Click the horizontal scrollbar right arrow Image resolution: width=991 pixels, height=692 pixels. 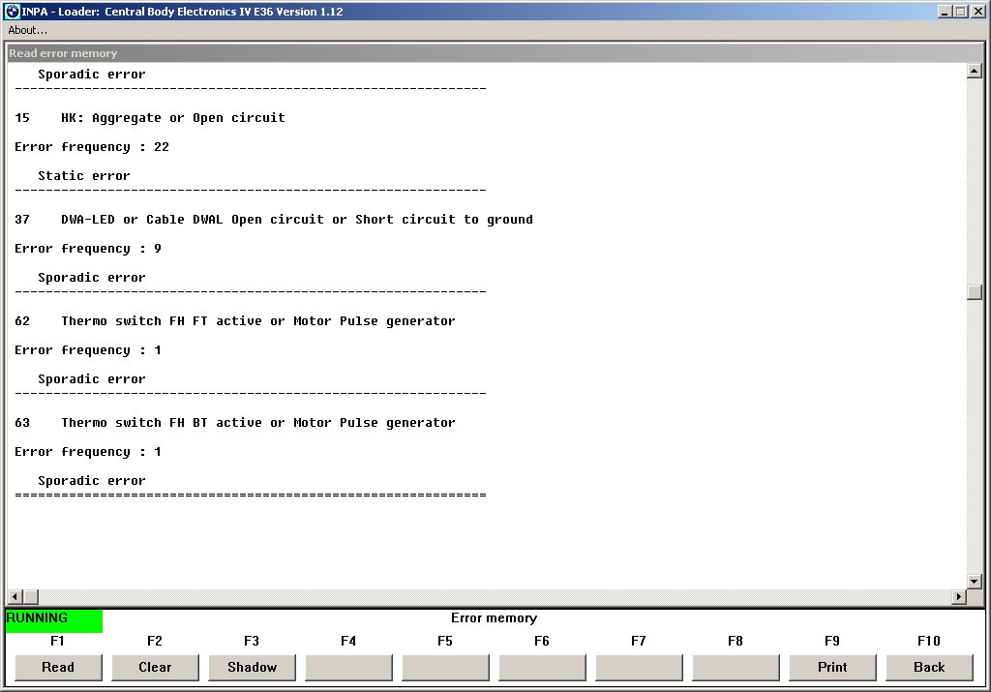pos(959,597)
